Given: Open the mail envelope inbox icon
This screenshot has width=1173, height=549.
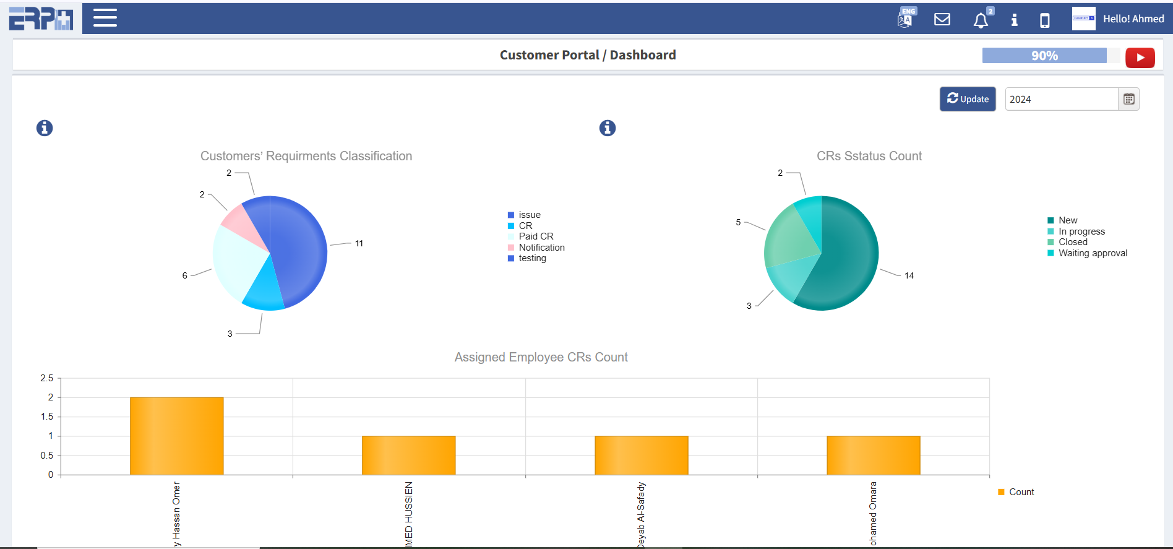Looking at the screenshot, I should coord(942,19).
